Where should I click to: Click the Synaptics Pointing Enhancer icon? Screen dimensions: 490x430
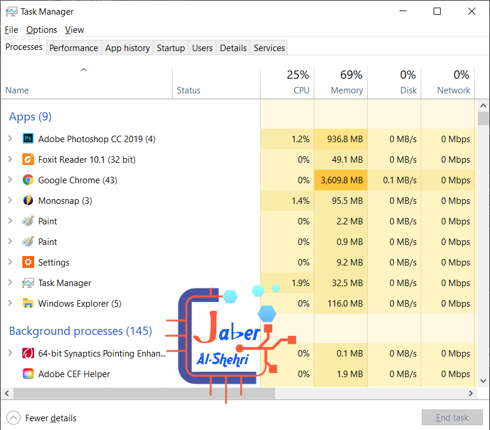[28, 353]
